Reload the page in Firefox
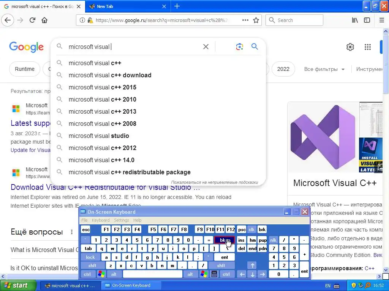Viewport: 389px width, 291px height. click(33, 20)
